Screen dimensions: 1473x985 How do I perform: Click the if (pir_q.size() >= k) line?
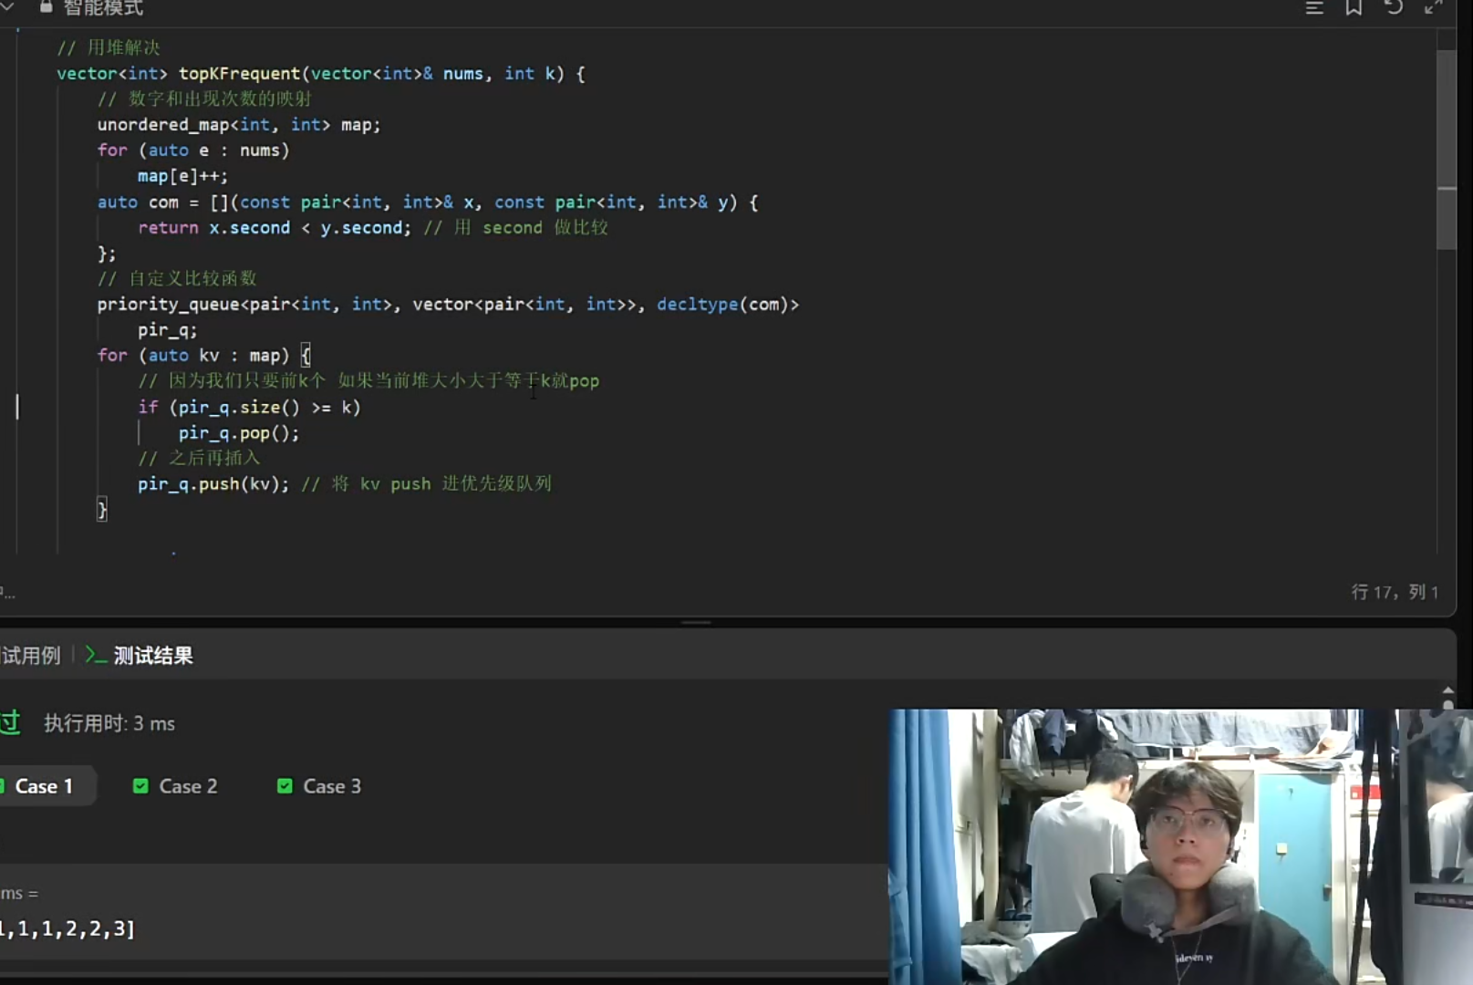click(249, 408)
